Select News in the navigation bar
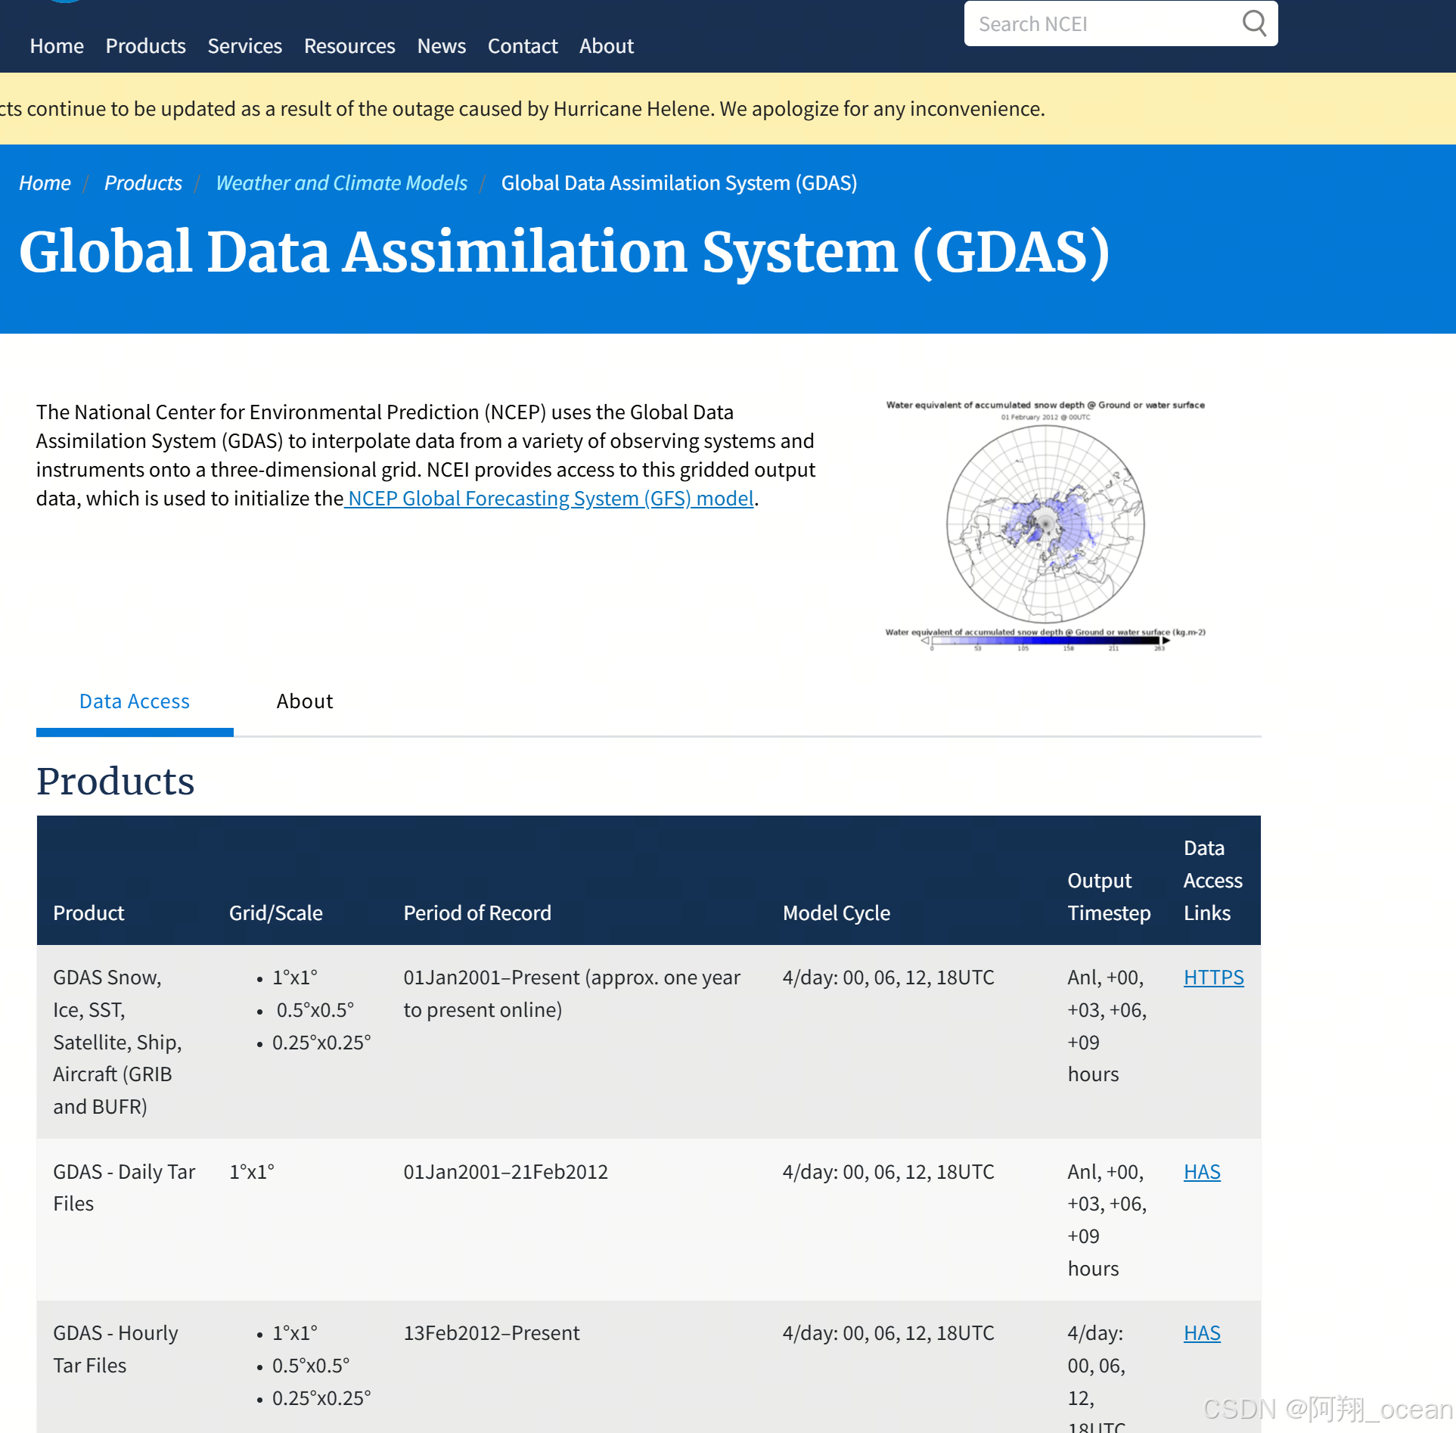Viewport: 1456px width, 1433px height. 441,46
